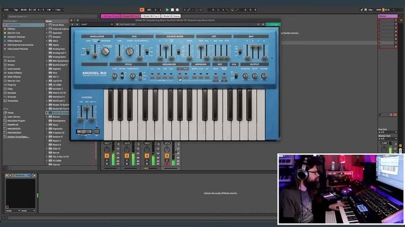Enable Draw Mode pencil icon

tap(361, 10)
